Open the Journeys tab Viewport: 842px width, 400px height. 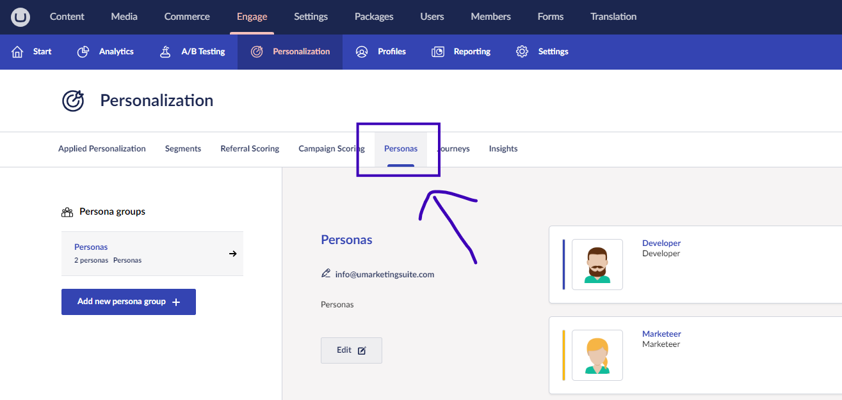click(x=453, y=148)
